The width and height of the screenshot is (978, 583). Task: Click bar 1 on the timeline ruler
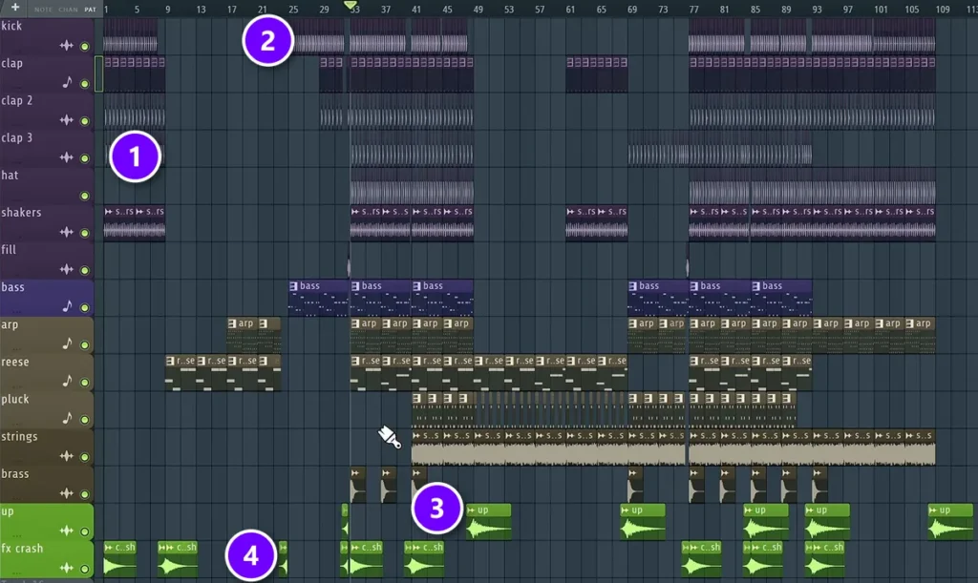pos(106,10)
